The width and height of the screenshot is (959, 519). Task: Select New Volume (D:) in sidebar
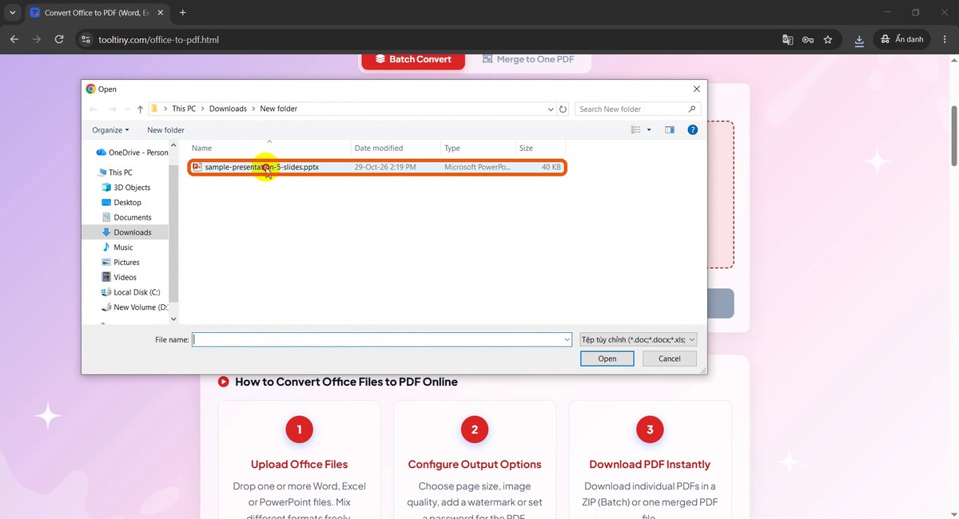coord(133,307)
